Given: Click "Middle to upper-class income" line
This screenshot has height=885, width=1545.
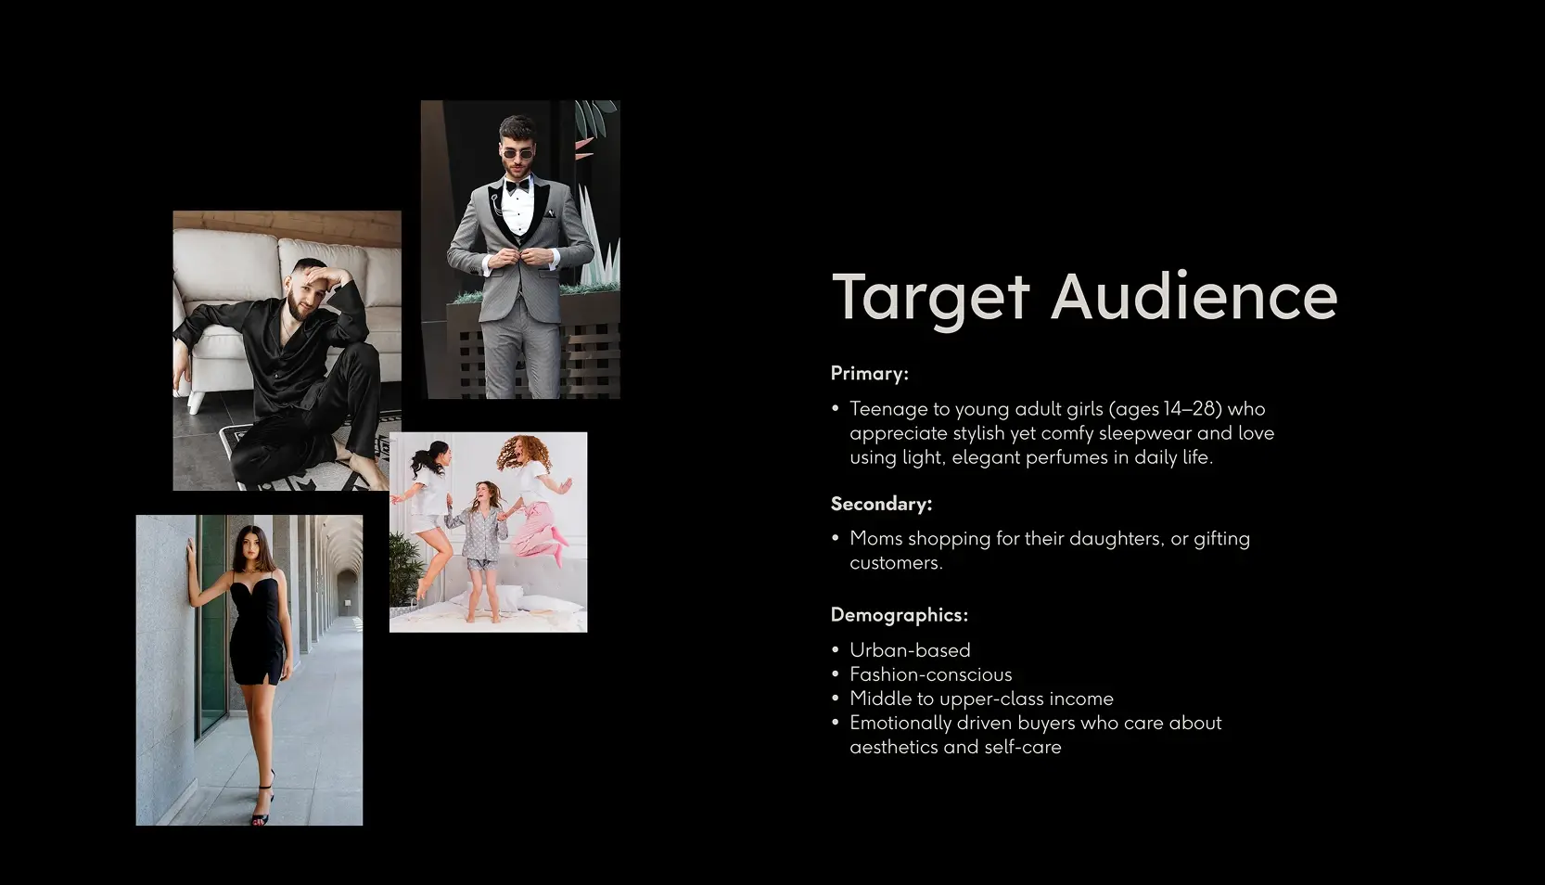Looking at the screenshot, I should click(x=981, y=699).
